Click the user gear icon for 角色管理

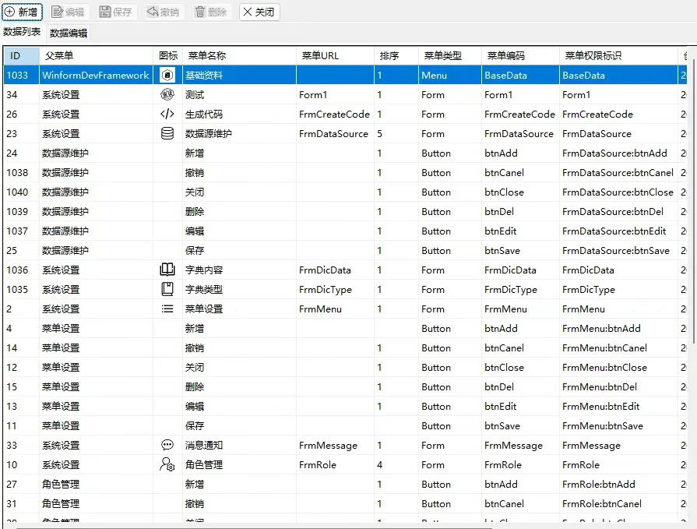click(x=167, y=464)
